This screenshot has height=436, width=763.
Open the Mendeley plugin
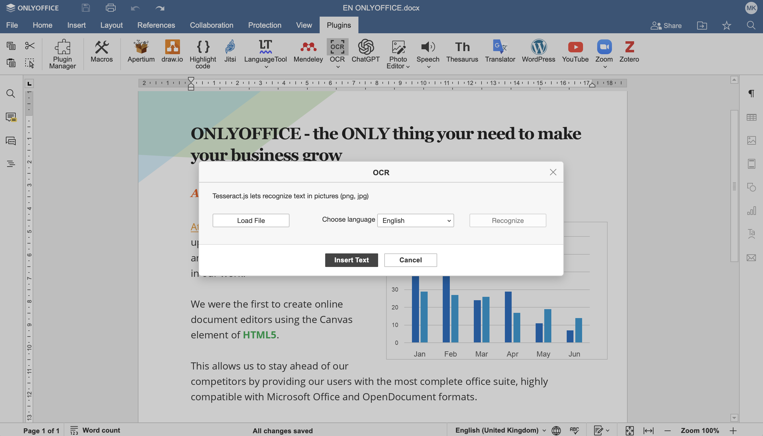click(308, 52)
